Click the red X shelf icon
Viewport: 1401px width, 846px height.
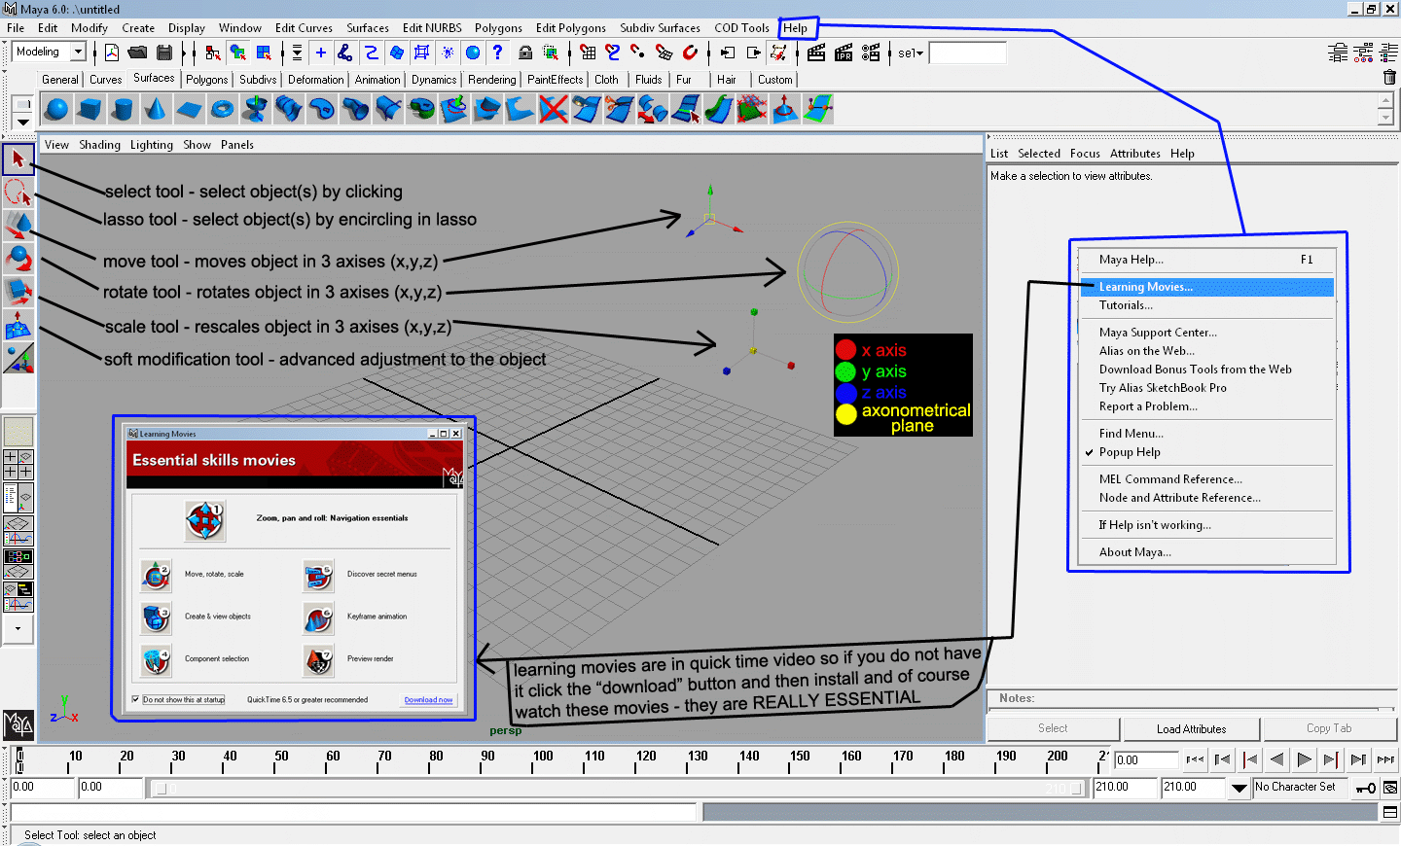pos(553,109)
